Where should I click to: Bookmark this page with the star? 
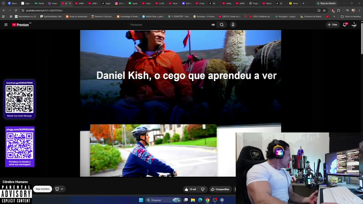[x=324, y=10]
